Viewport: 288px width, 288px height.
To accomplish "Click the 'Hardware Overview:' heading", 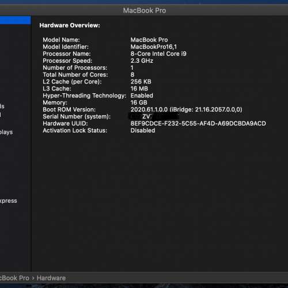I will tap(70, 25).
